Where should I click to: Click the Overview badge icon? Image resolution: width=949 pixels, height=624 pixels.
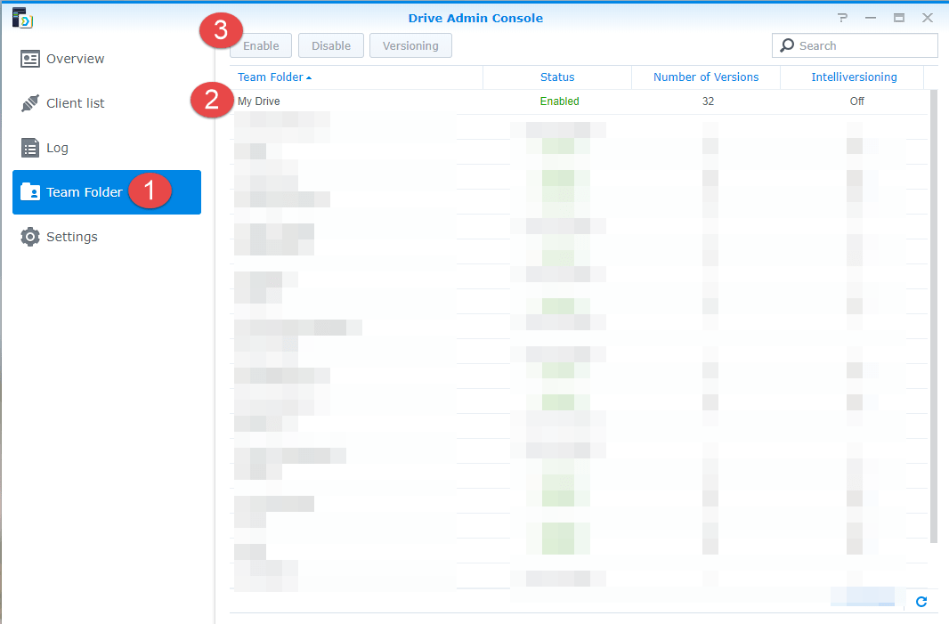pyautogui.click(x=28, y=58)
